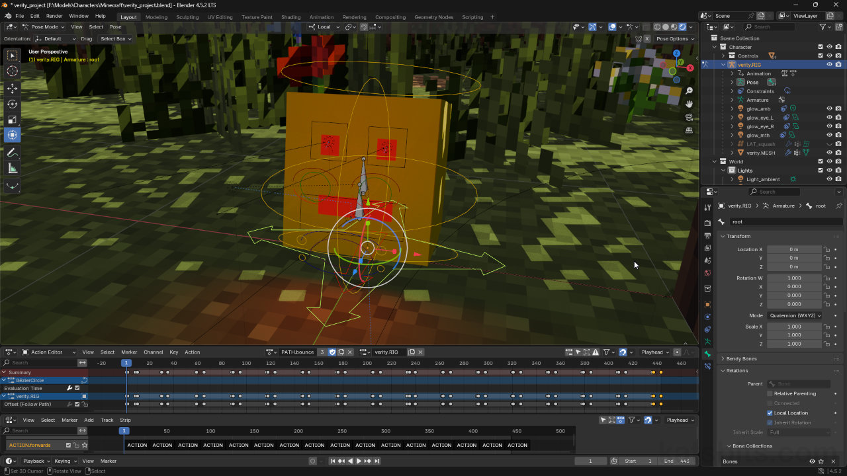This screenshot has height=476, width=847.
Task: Jump to the first frame
Action: click(333, 461)
